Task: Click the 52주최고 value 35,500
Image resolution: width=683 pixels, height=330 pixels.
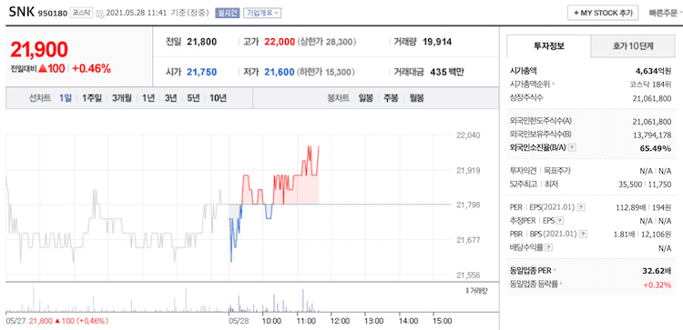Action: click(631, 185)
